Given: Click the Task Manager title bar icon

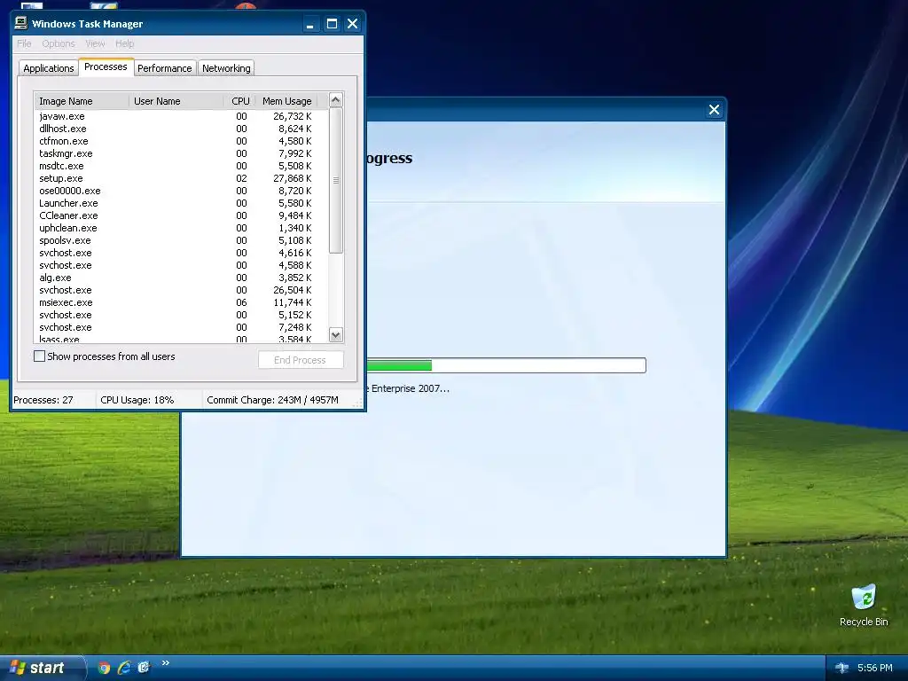Looking at the screenshot, I should click(21, 23).
